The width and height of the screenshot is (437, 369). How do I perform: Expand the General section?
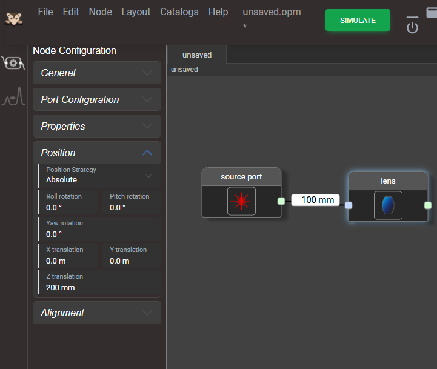(97, 73)
